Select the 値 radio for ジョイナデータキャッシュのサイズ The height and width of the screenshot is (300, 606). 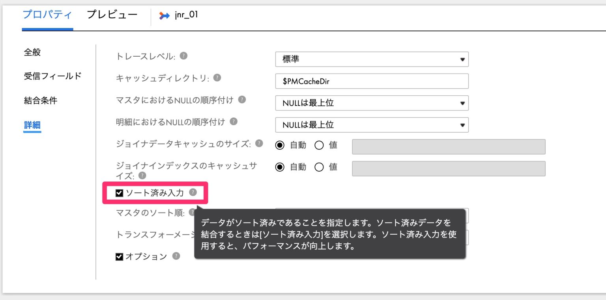point(320,145)
